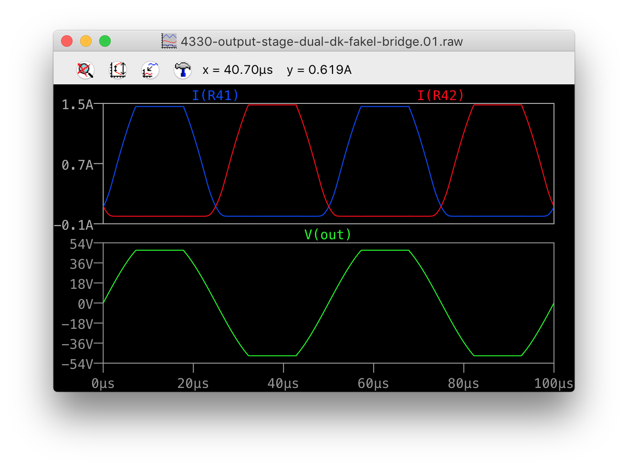
Task: Click the 100µs time axis label
Action: tap(554, 384)
